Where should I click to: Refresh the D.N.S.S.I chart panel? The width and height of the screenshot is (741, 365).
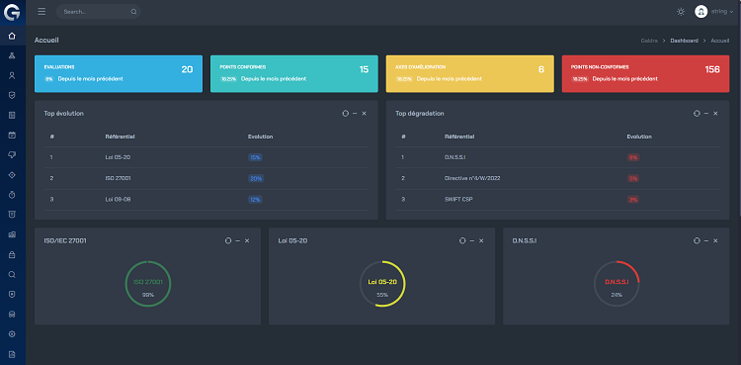coord(697,241)
